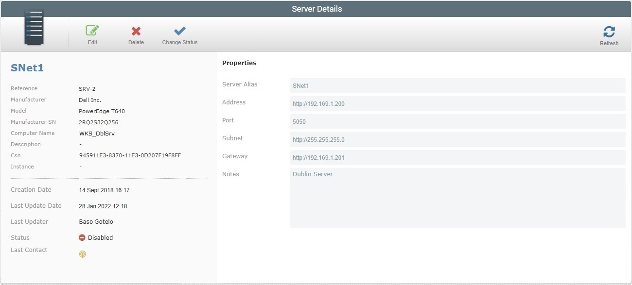Click the Server Details title bar
Viewport: 632px width, 285px height.
(316, 8)
